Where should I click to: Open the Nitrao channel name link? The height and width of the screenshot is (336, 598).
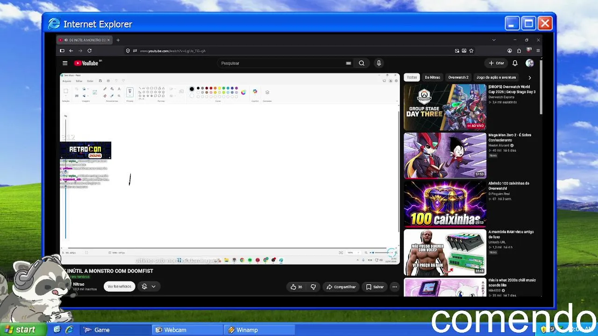click(78, 284)
